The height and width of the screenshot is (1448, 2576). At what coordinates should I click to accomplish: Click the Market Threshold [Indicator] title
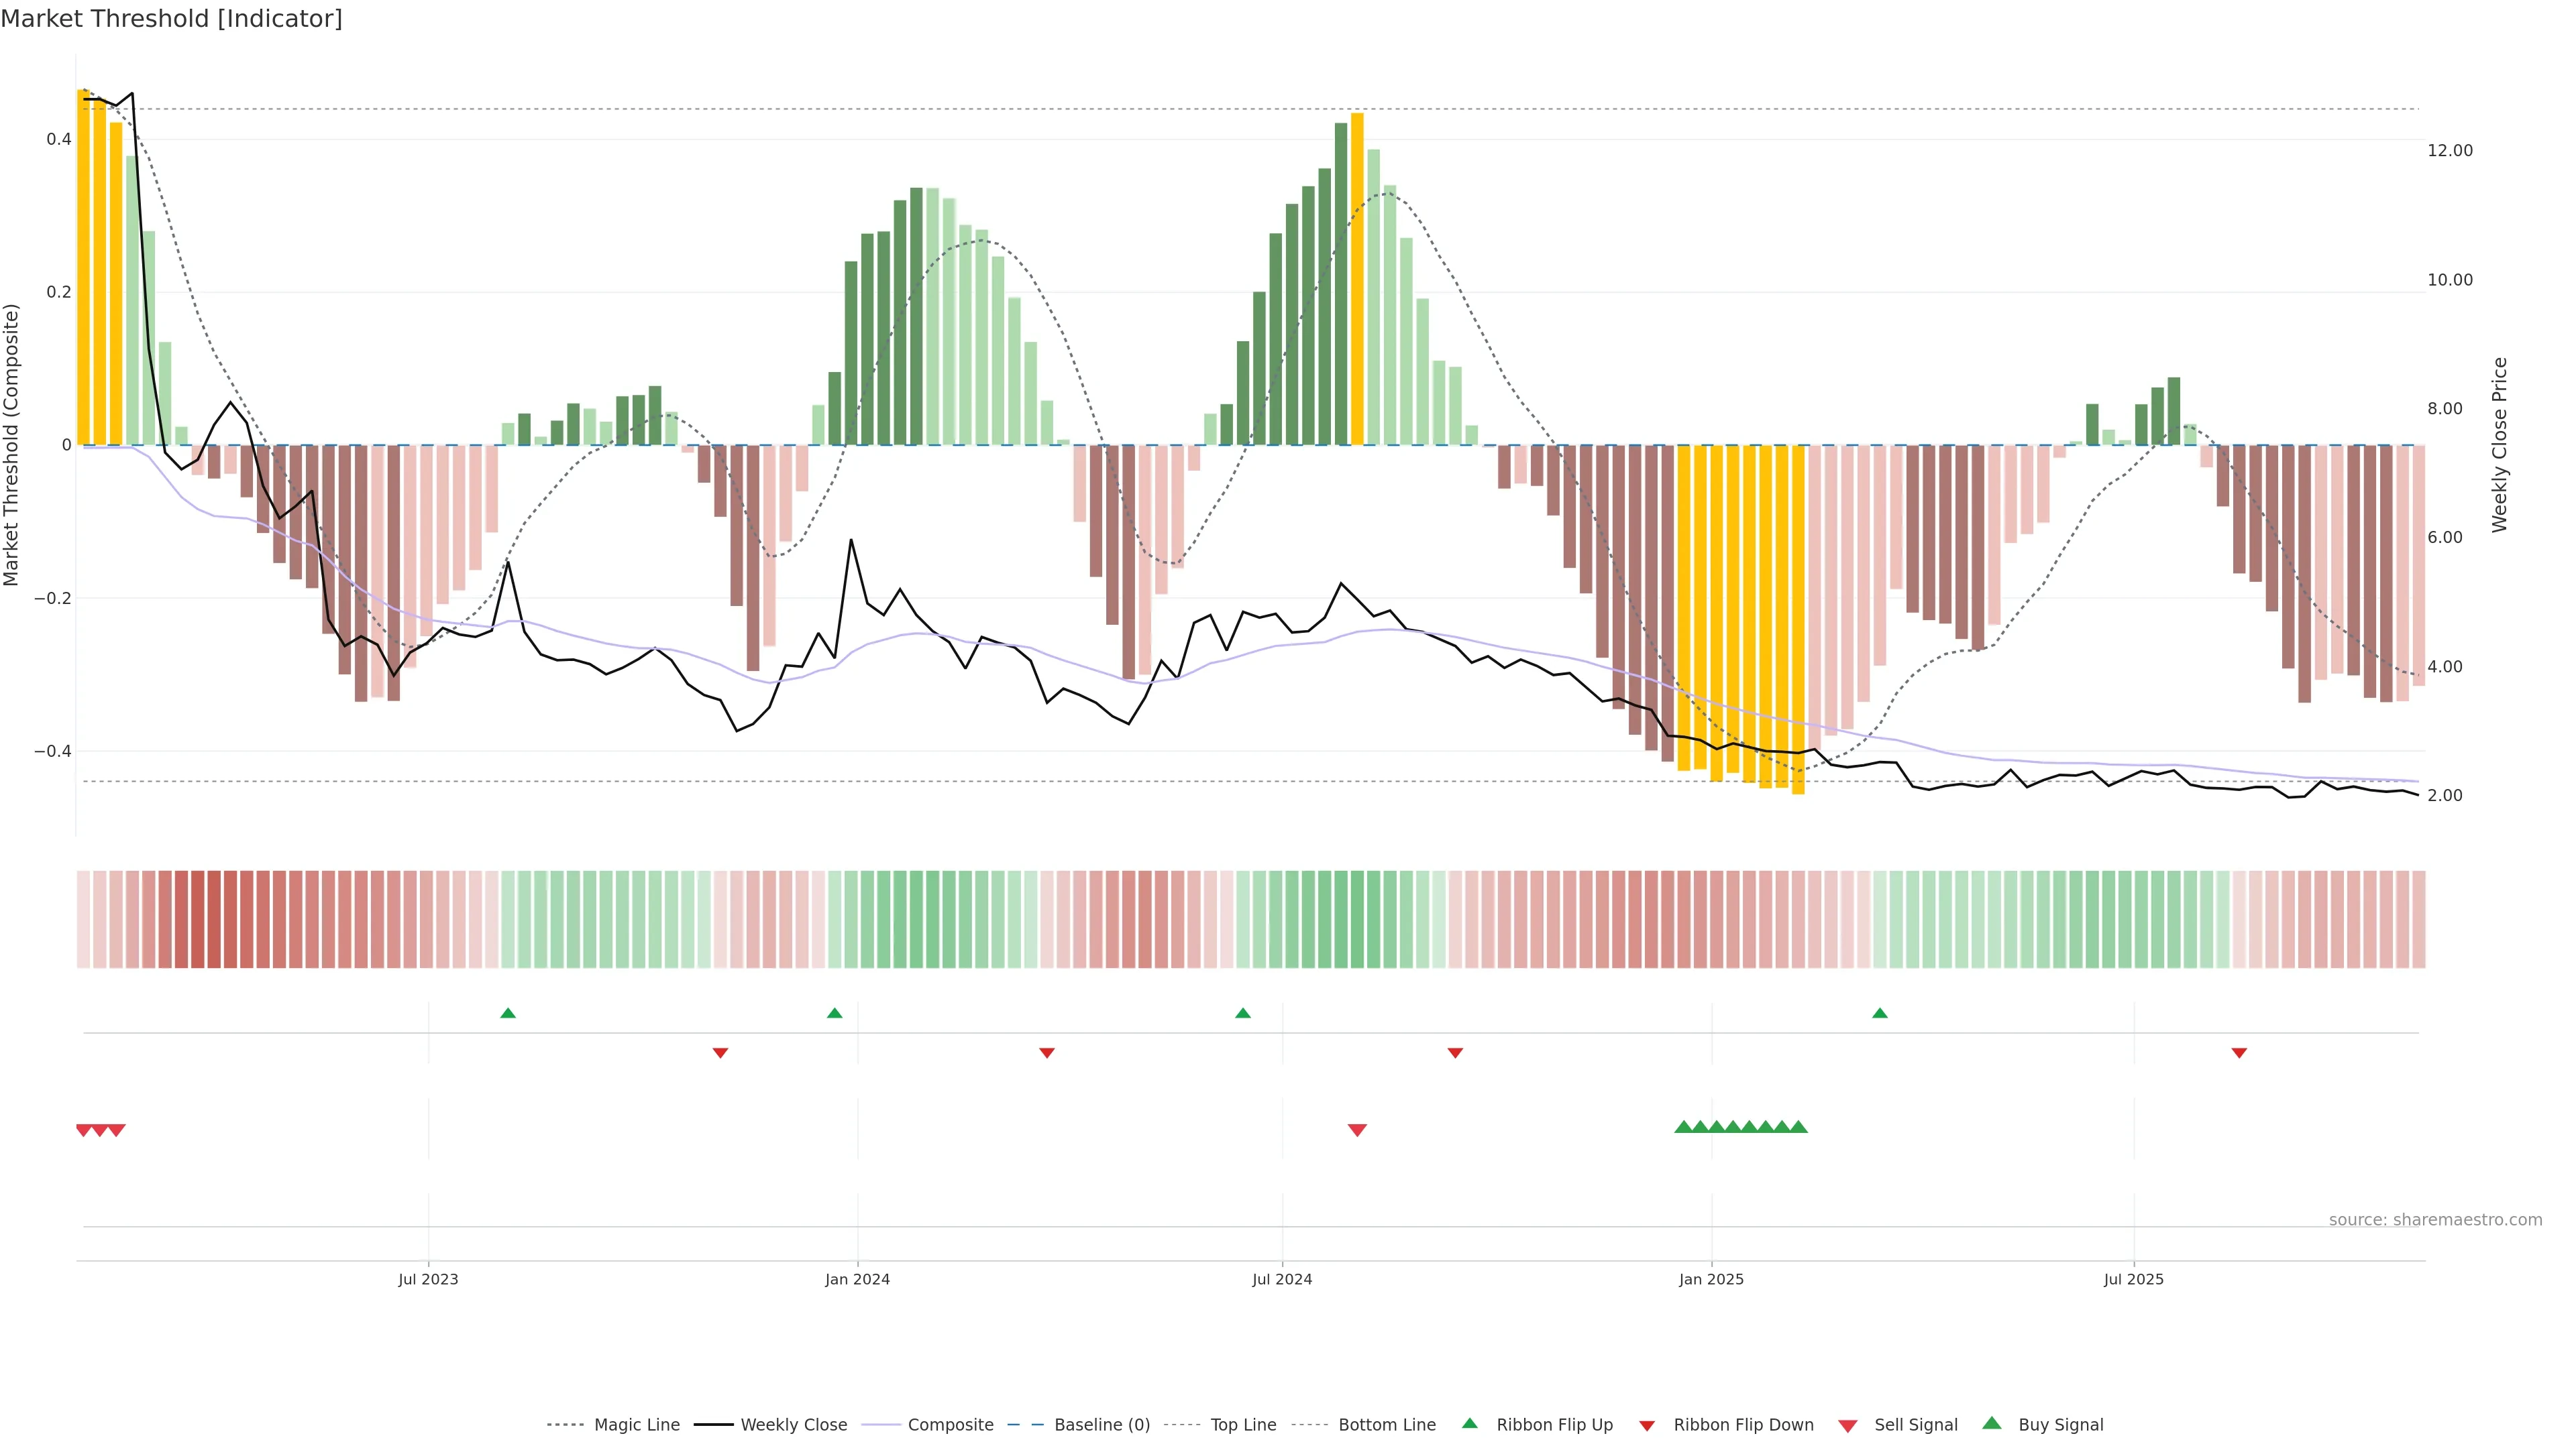(171, 19)
